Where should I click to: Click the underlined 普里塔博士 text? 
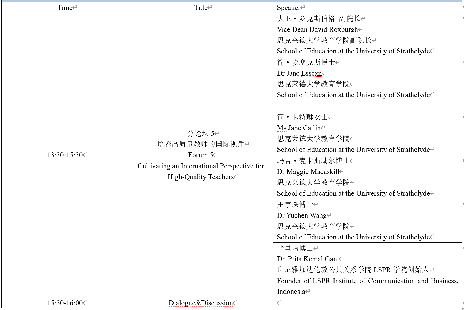(x=295, y=248)
